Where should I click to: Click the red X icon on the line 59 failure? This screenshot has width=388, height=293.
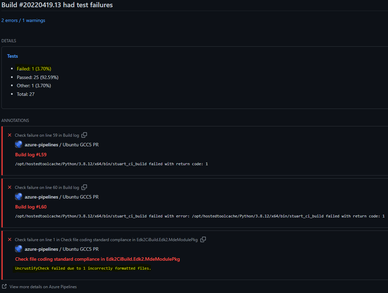coord(10,135)
